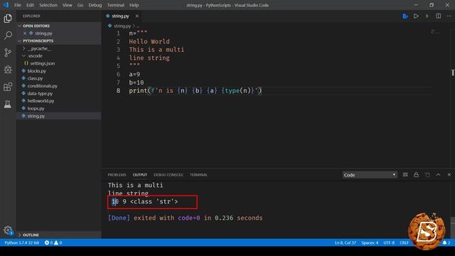The height and width of the screenshot is (256, 455).
Task: Select Python 3.7.4 32-bit interpreter
Action: pos(22,242)
